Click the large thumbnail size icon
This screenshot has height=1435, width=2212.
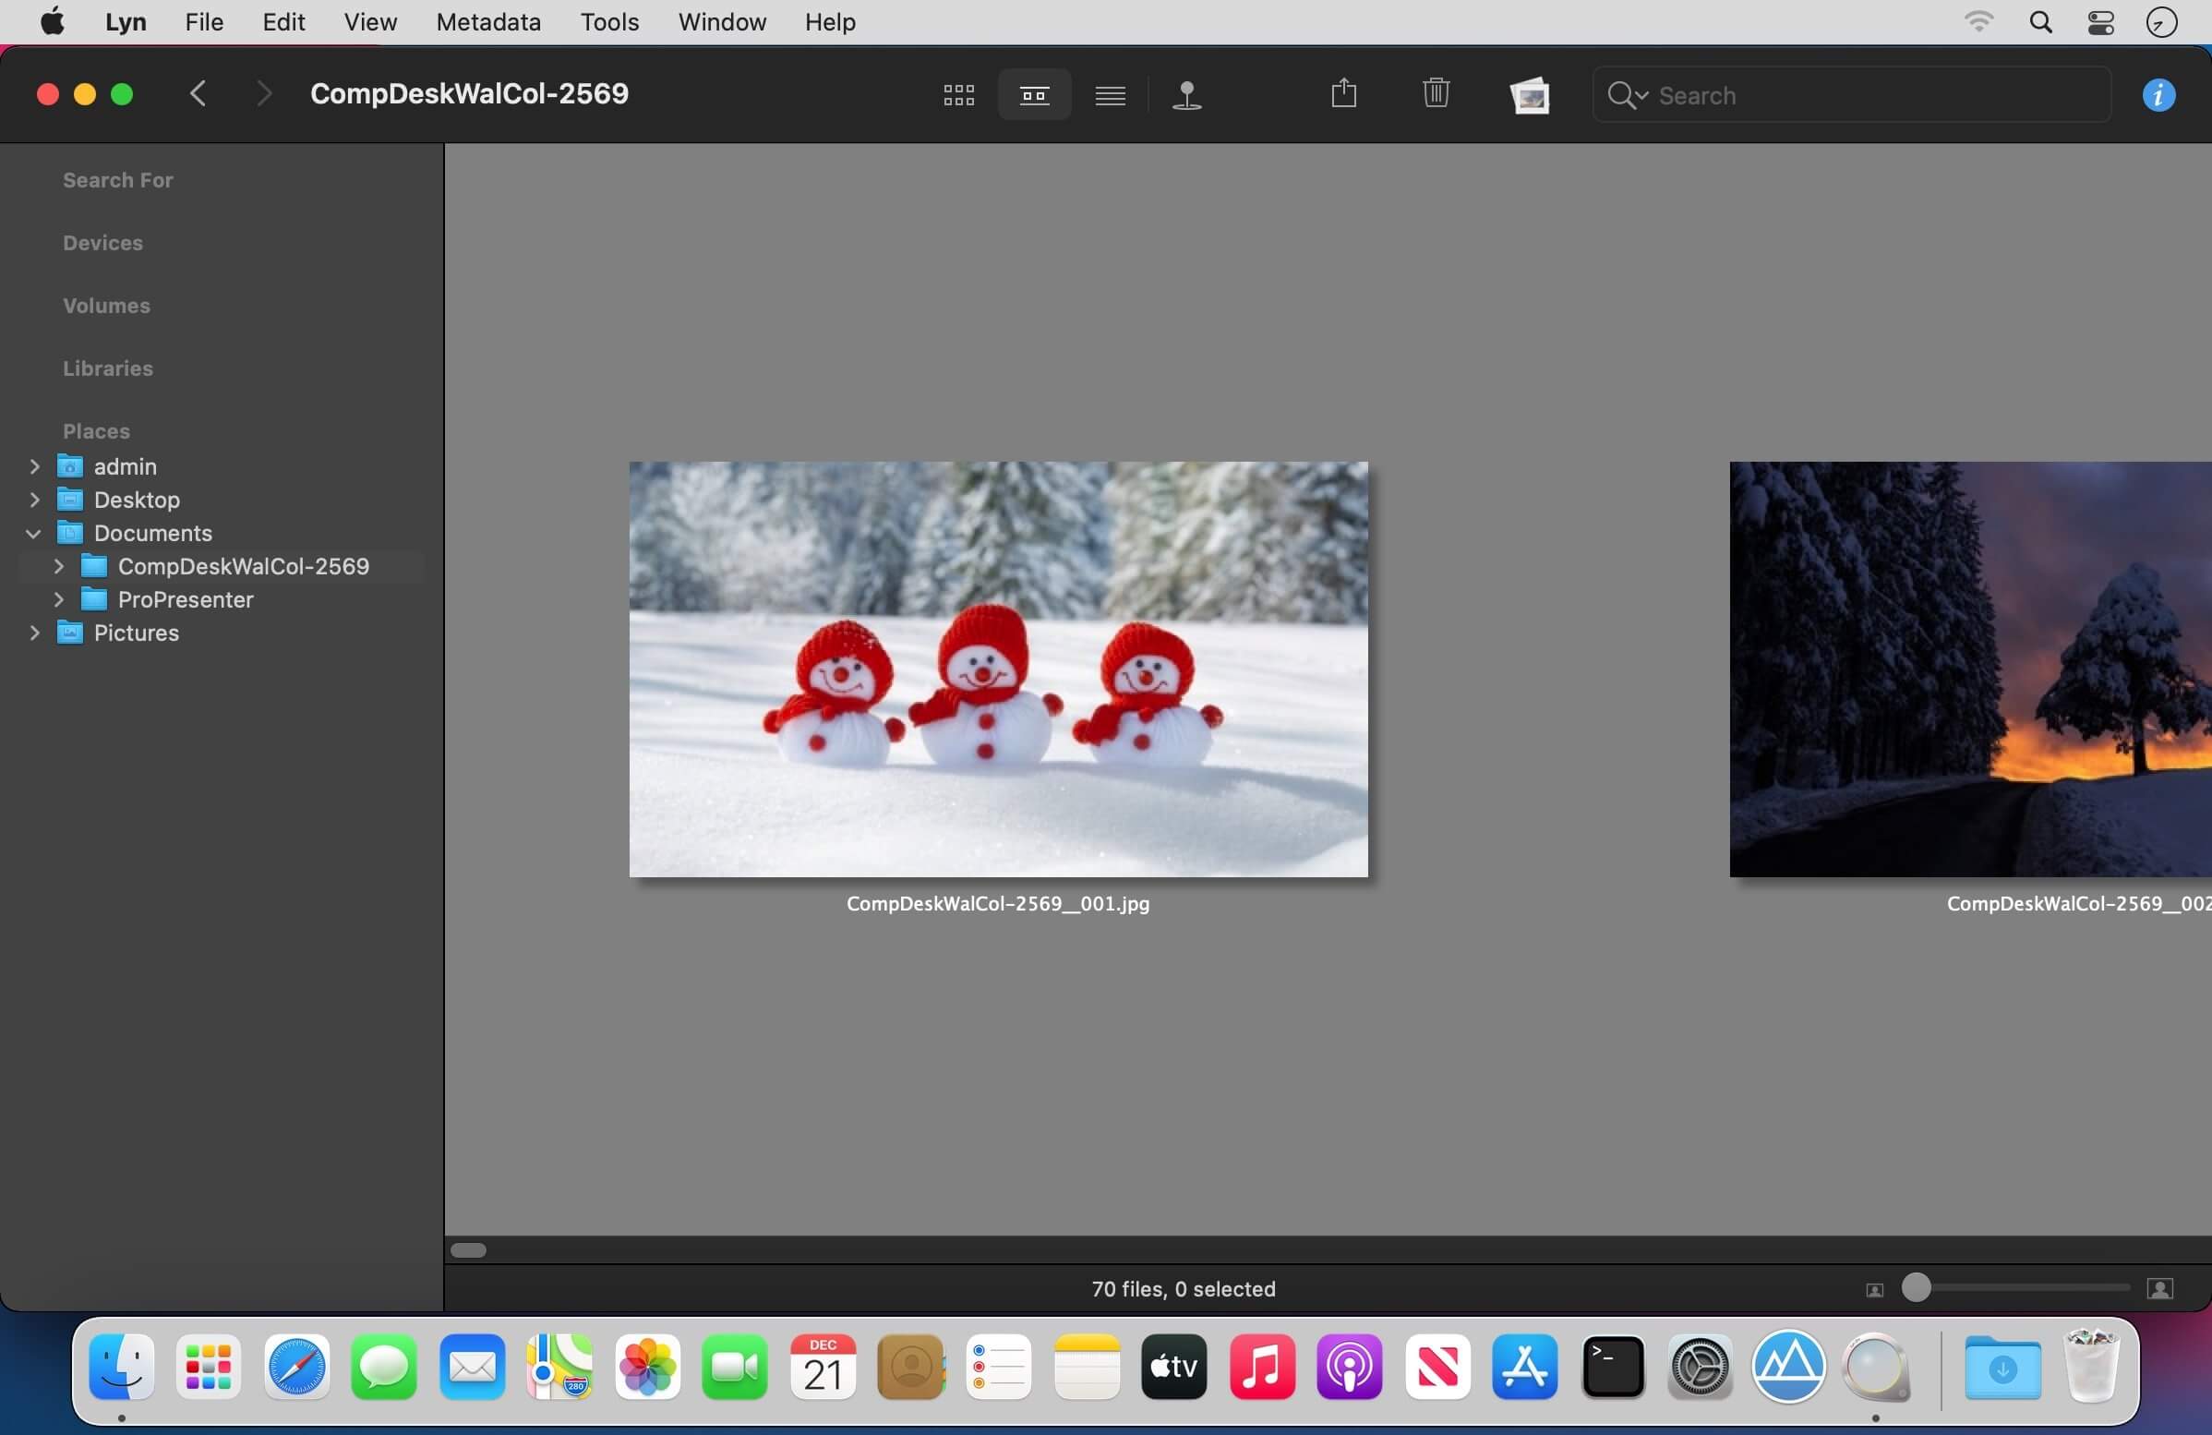pyautogui.click(x=2159, y=1289)
